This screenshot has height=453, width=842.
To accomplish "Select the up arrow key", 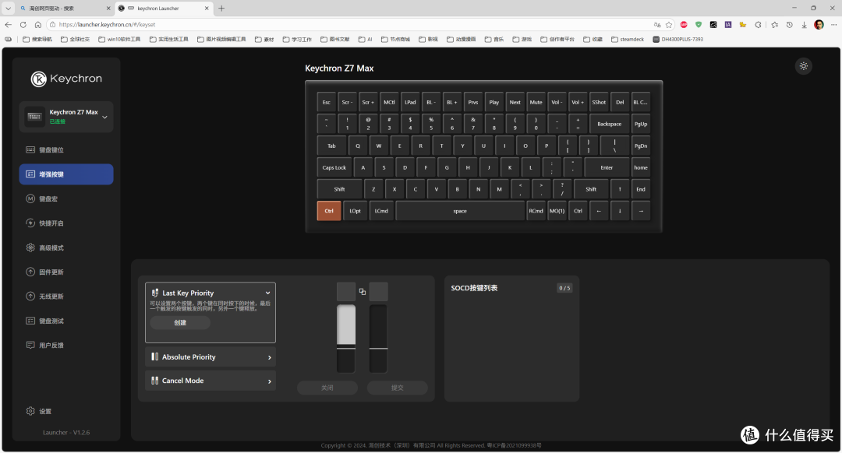I will (x=620, y=189).
